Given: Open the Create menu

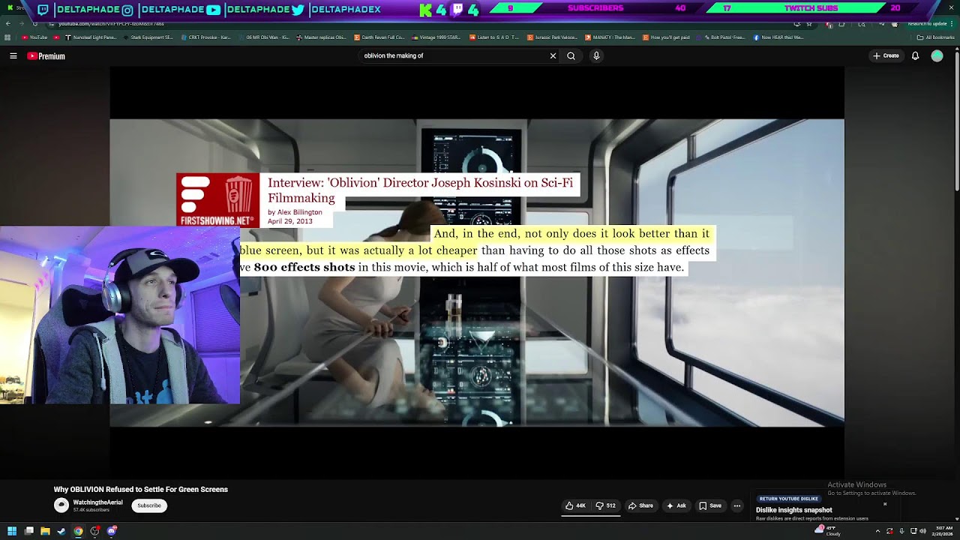Looking at the screenshot, I should point(886,56).
